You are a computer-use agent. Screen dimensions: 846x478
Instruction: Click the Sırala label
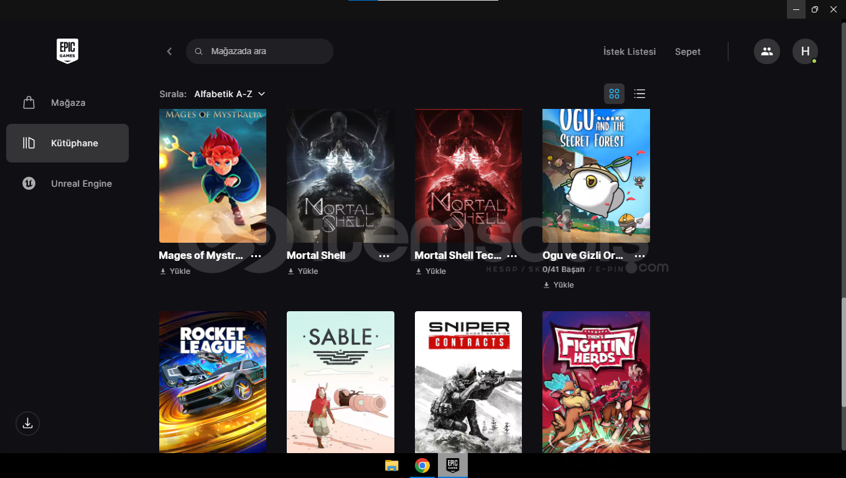tap(173, 94)
